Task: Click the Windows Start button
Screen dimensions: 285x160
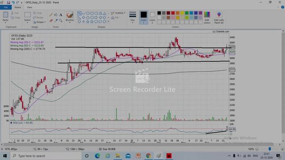Action: [5, 156]
